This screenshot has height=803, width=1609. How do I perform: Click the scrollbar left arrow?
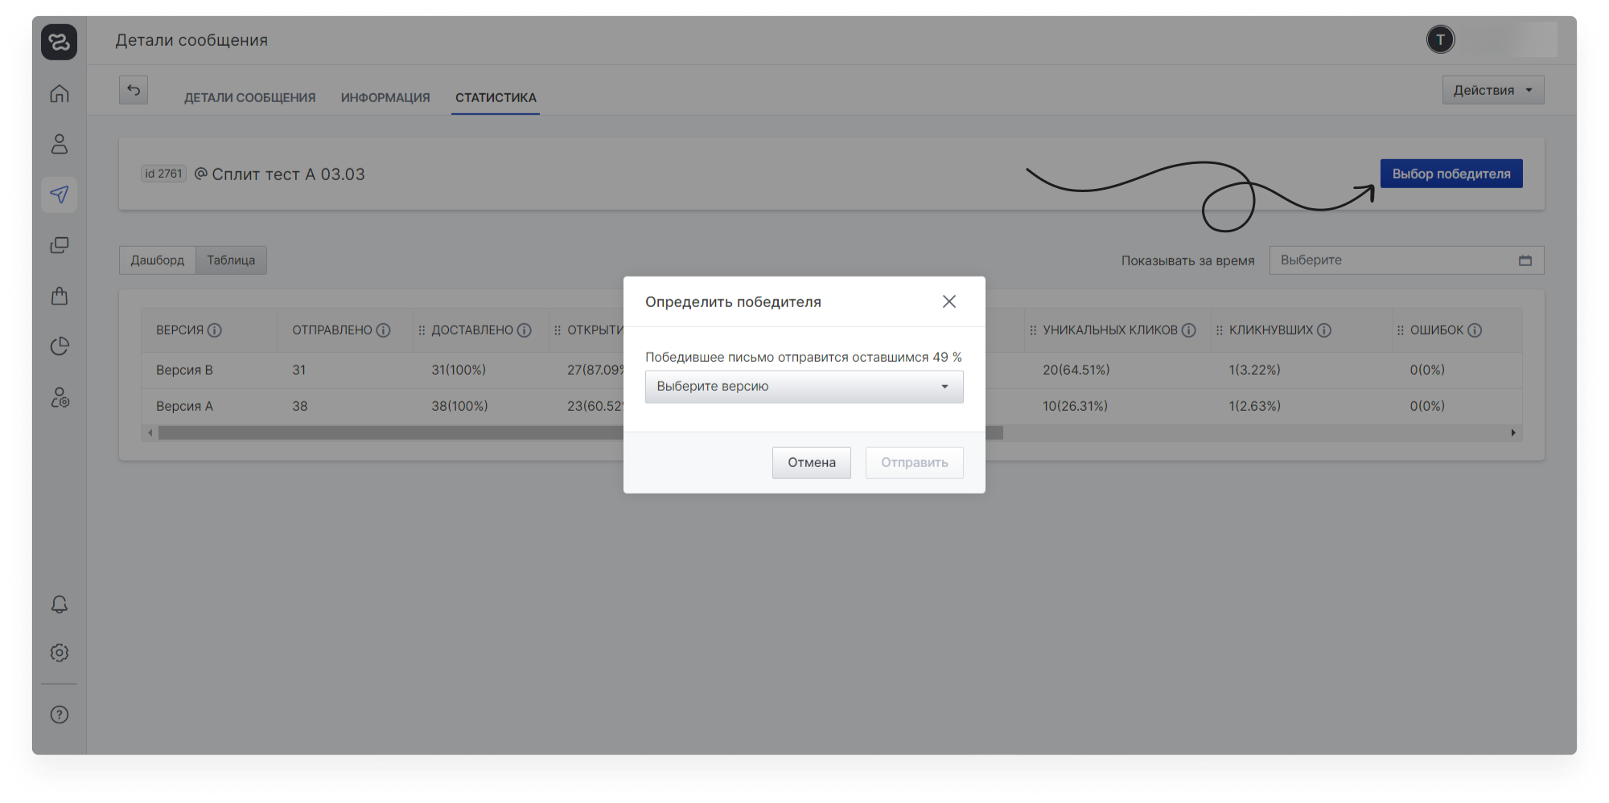150,433
